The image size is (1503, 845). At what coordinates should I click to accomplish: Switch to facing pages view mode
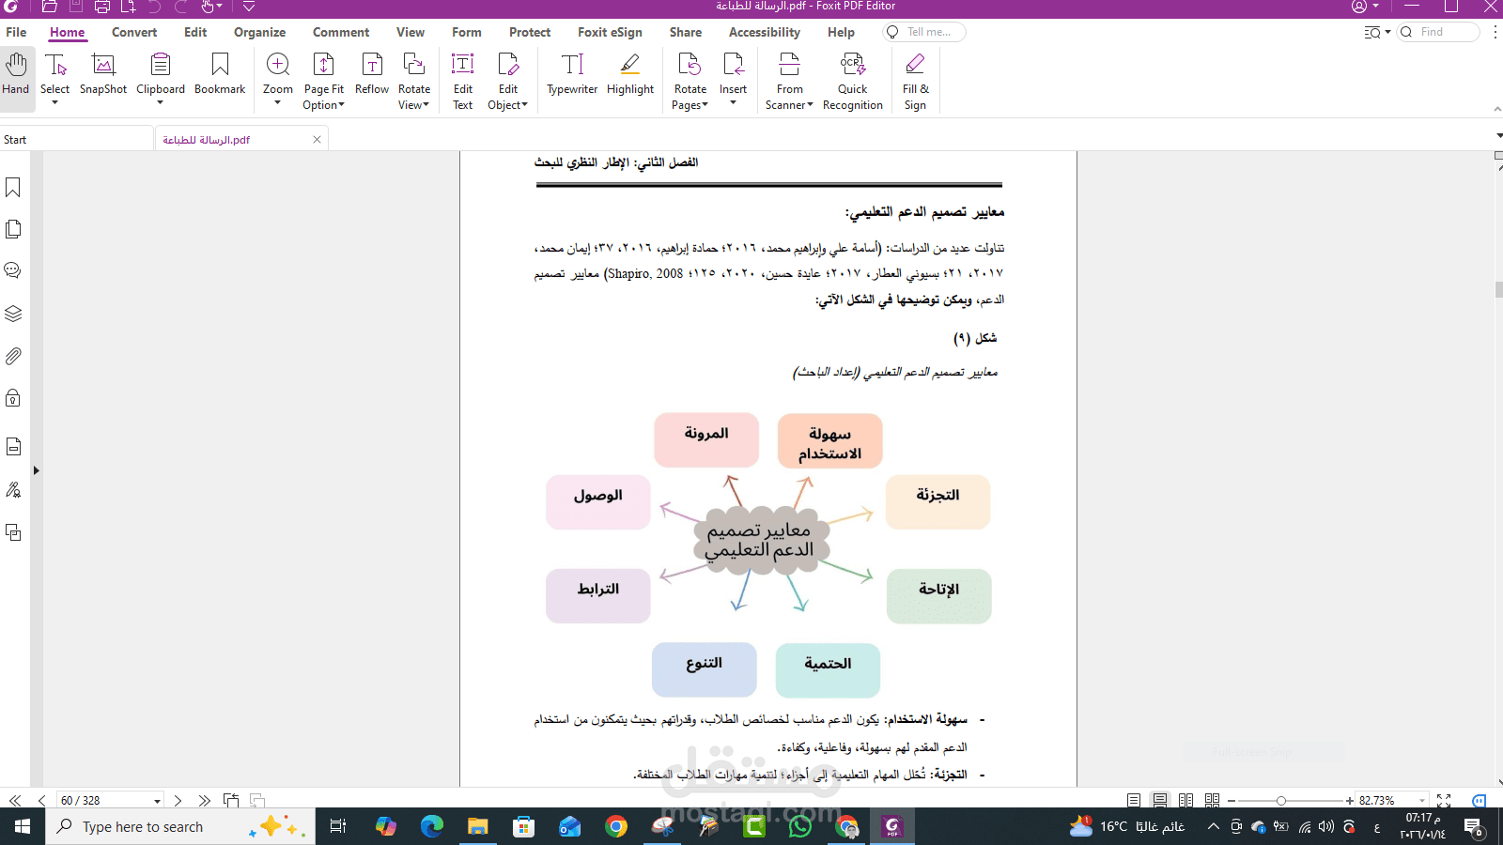pos(1186,801)
